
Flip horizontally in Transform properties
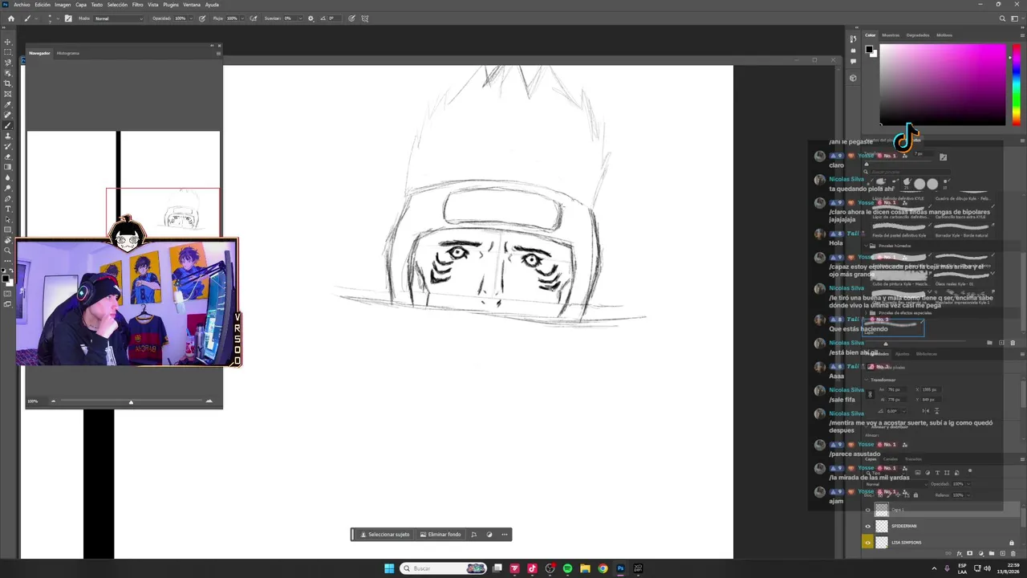click(926, 410)
